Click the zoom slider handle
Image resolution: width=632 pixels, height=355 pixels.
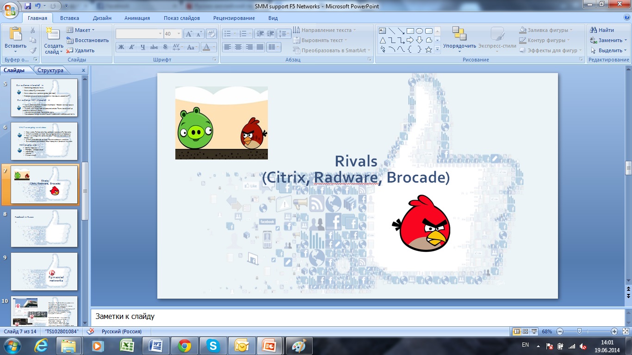pos(579,331)
